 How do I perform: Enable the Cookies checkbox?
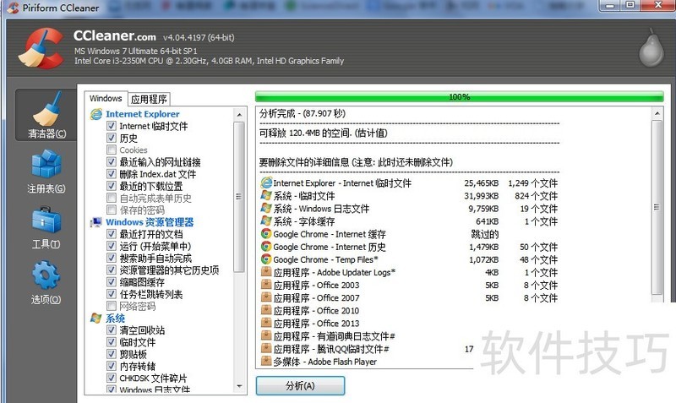coord(112,150)
